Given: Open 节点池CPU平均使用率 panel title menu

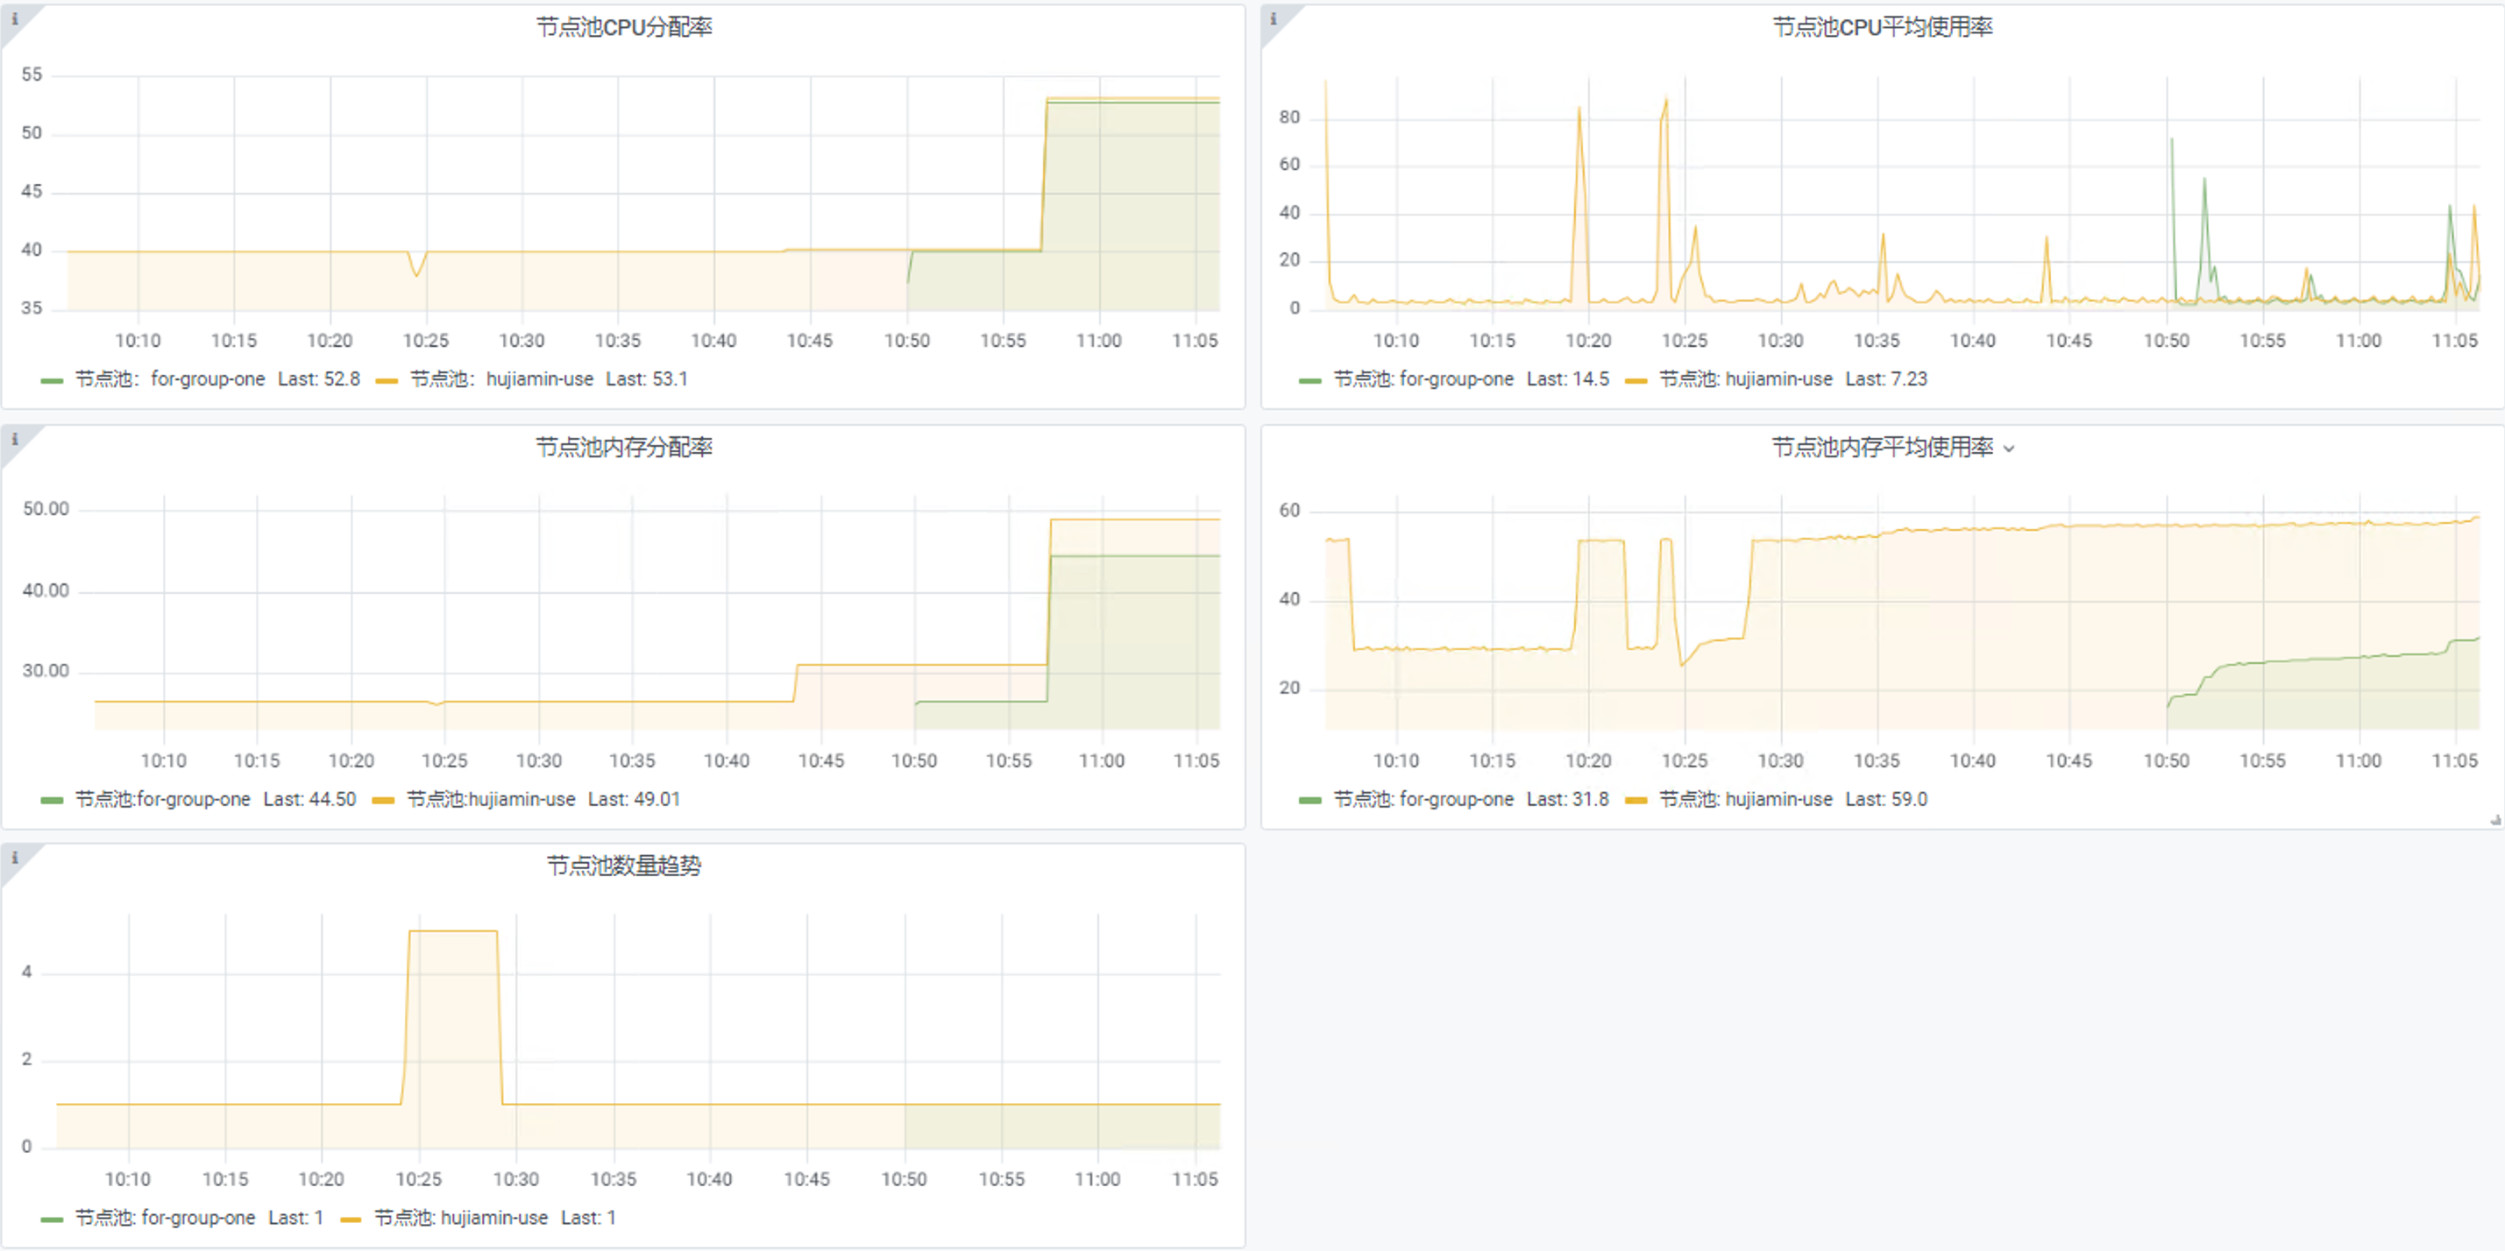Looking at the screenshot, I should tap(1882, 27).
